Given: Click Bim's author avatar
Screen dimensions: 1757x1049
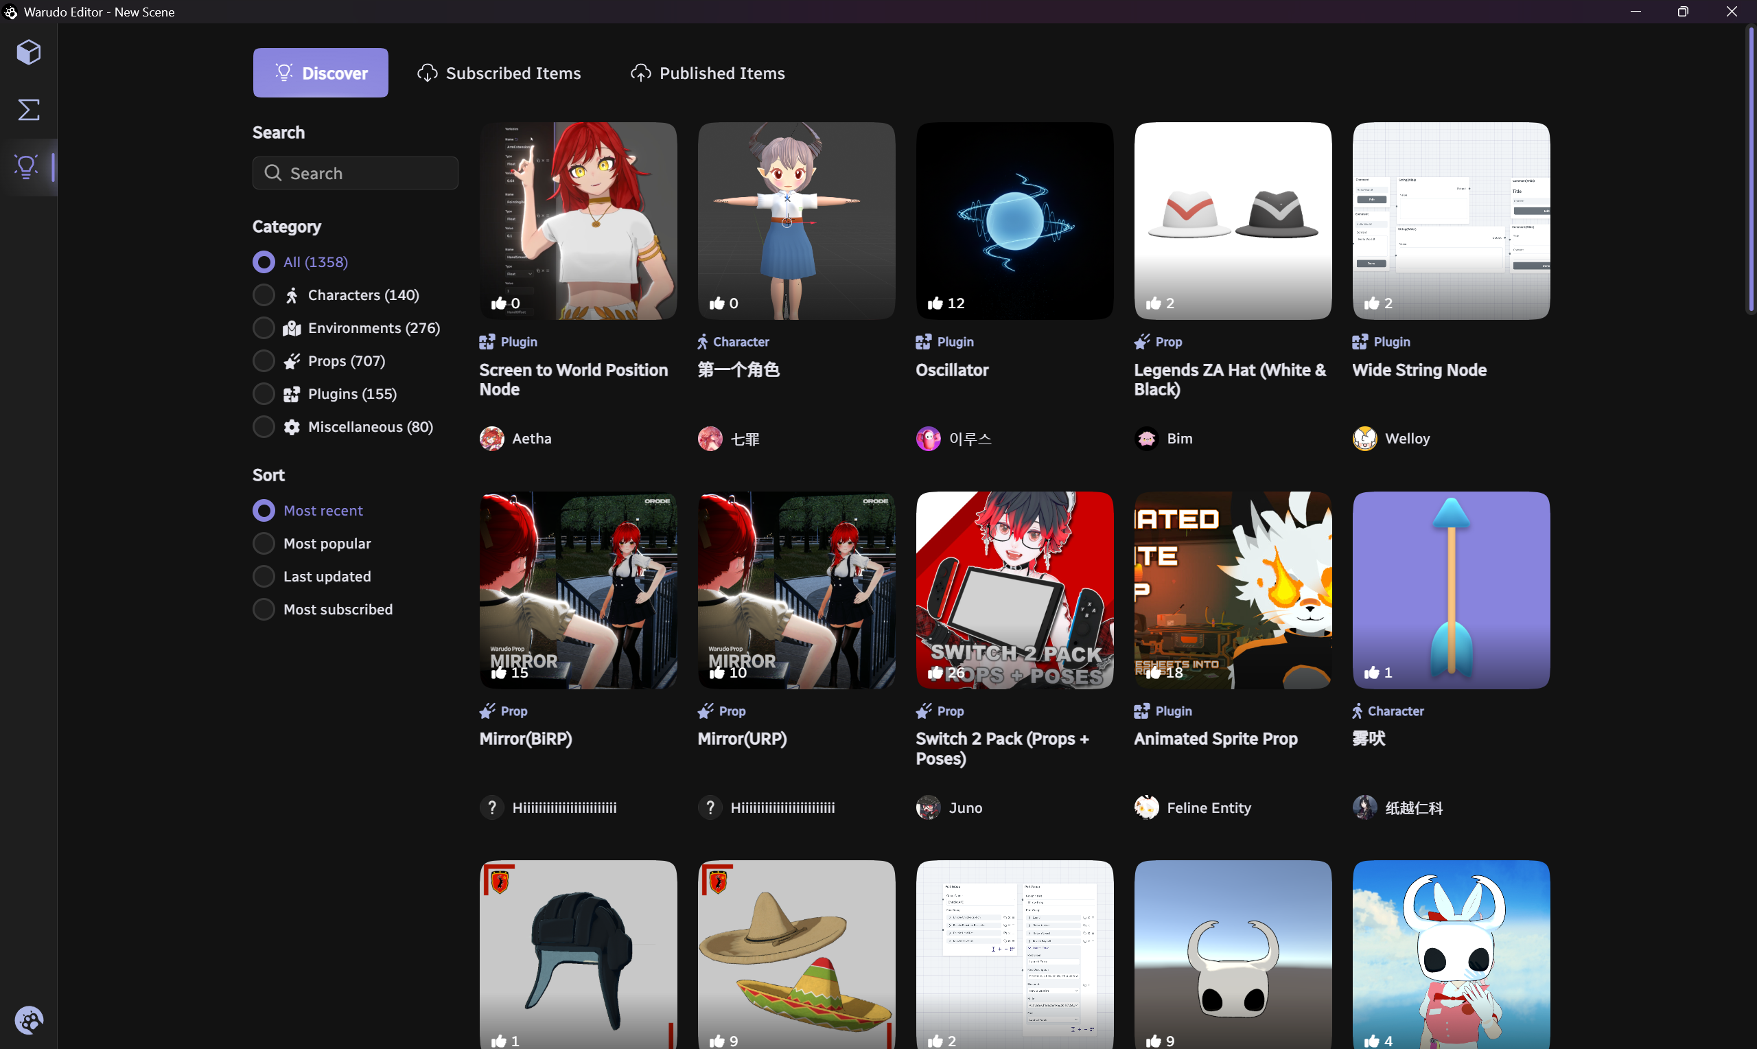Looking at the screenshot, I should (1147, 438).
